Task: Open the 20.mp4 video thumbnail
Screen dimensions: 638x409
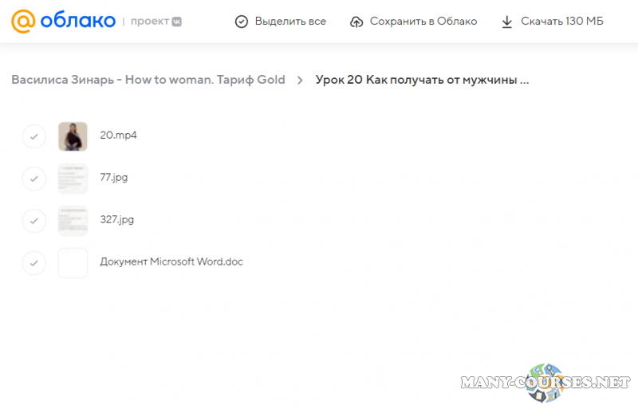Action: coord(73,136)
